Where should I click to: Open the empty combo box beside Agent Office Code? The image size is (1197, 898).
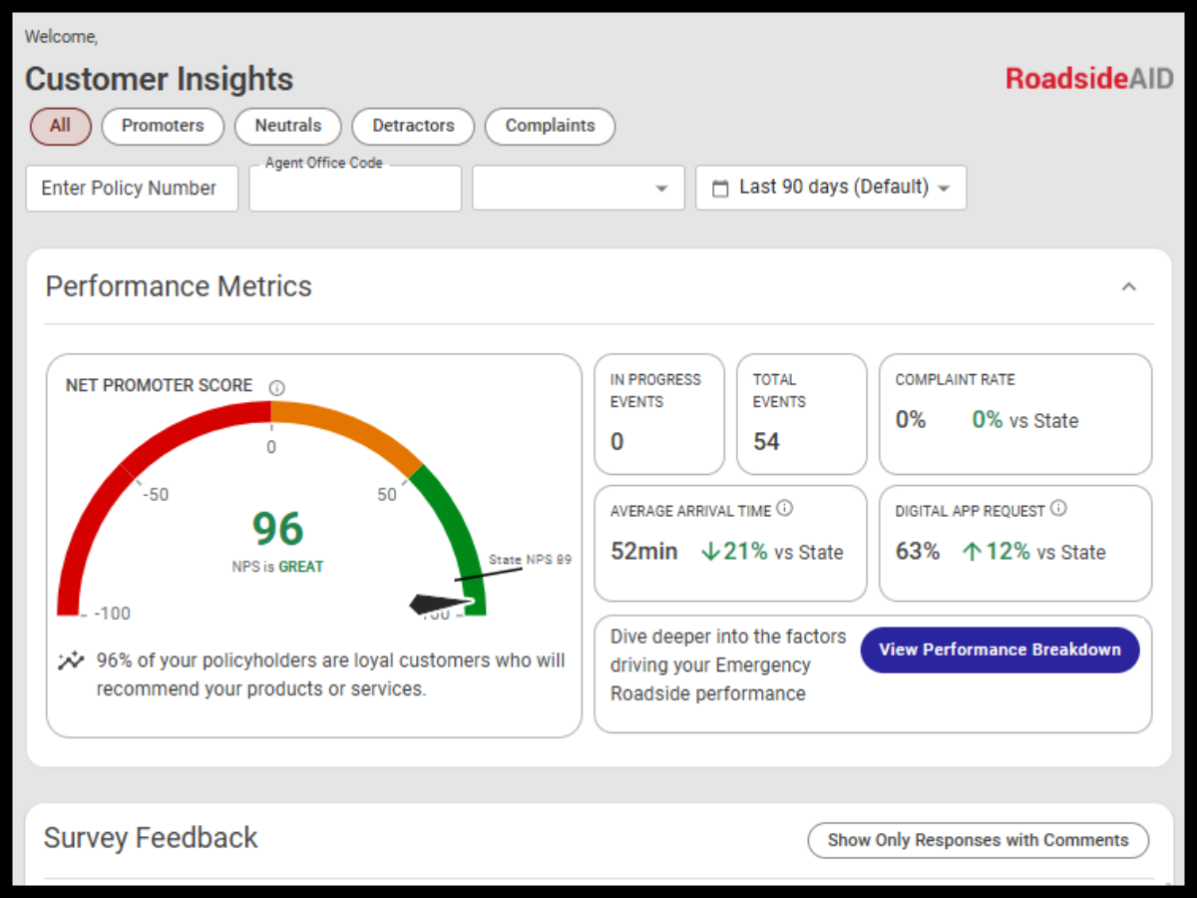coord(579,188)
